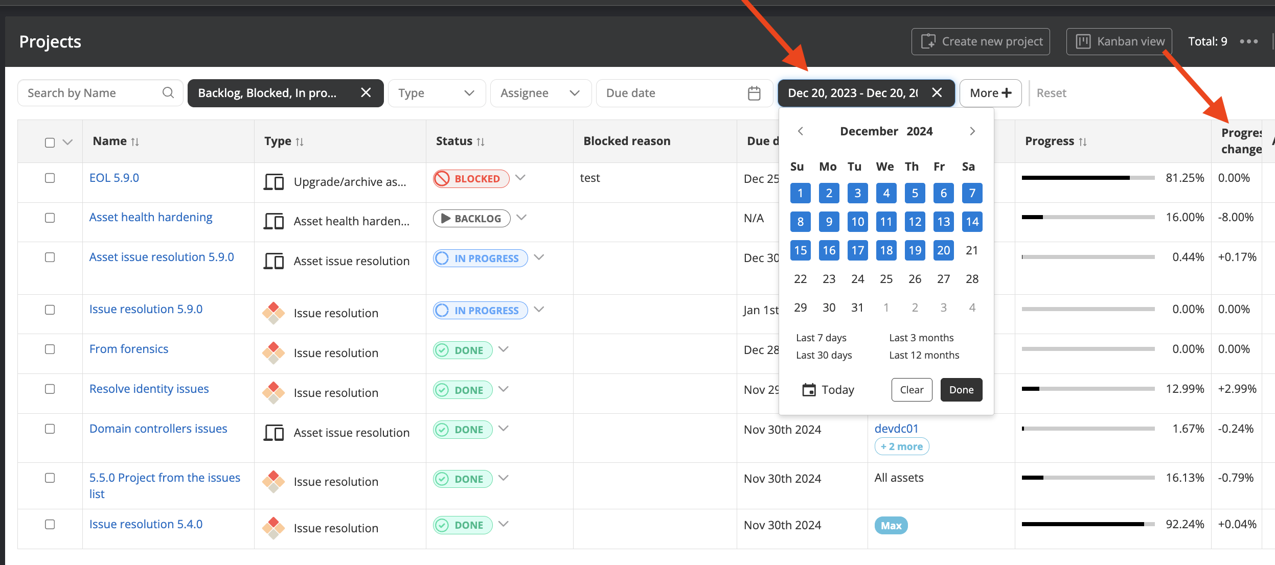Open the three-dots options menu
The width and height of the screenshot is (1275, 565).
pos(1248,41)
